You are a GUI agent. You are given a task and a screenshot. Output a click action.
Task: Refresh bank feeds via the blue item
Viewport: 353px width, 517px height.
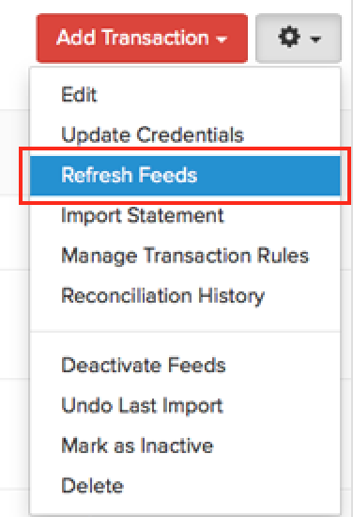pos(185,176)
